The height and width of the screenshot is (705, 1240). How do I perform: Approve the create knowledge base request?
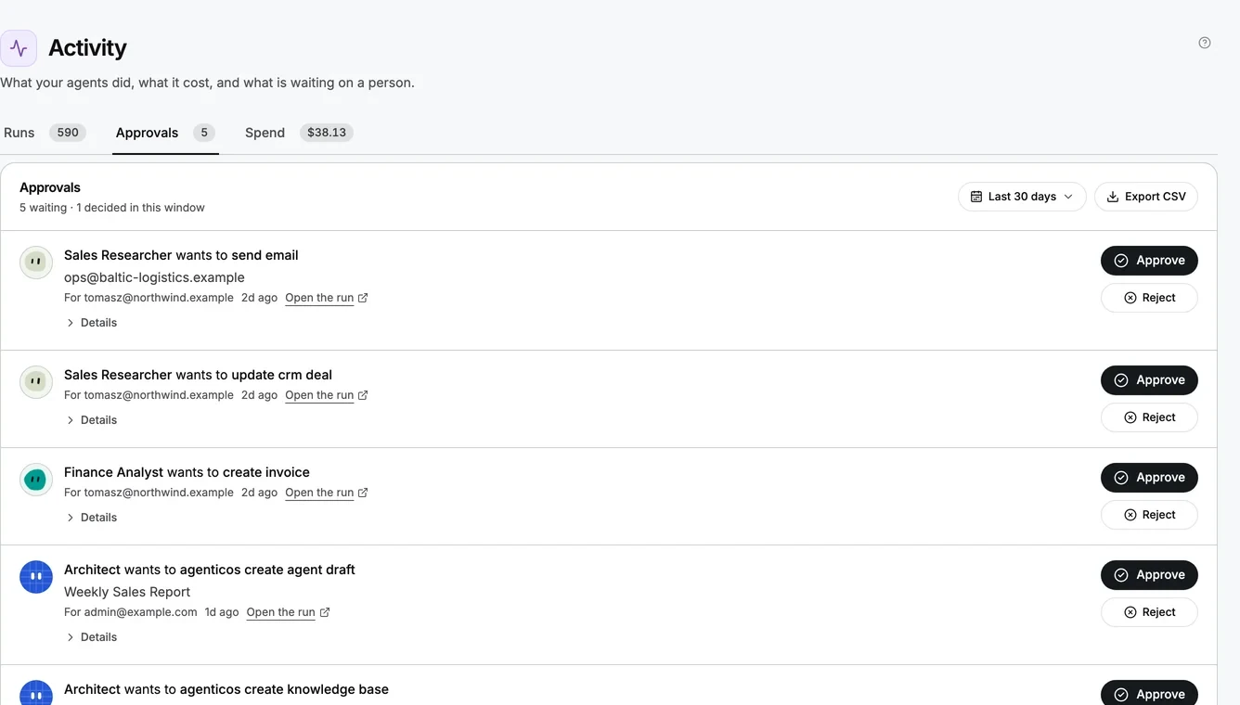[1149, 693]
